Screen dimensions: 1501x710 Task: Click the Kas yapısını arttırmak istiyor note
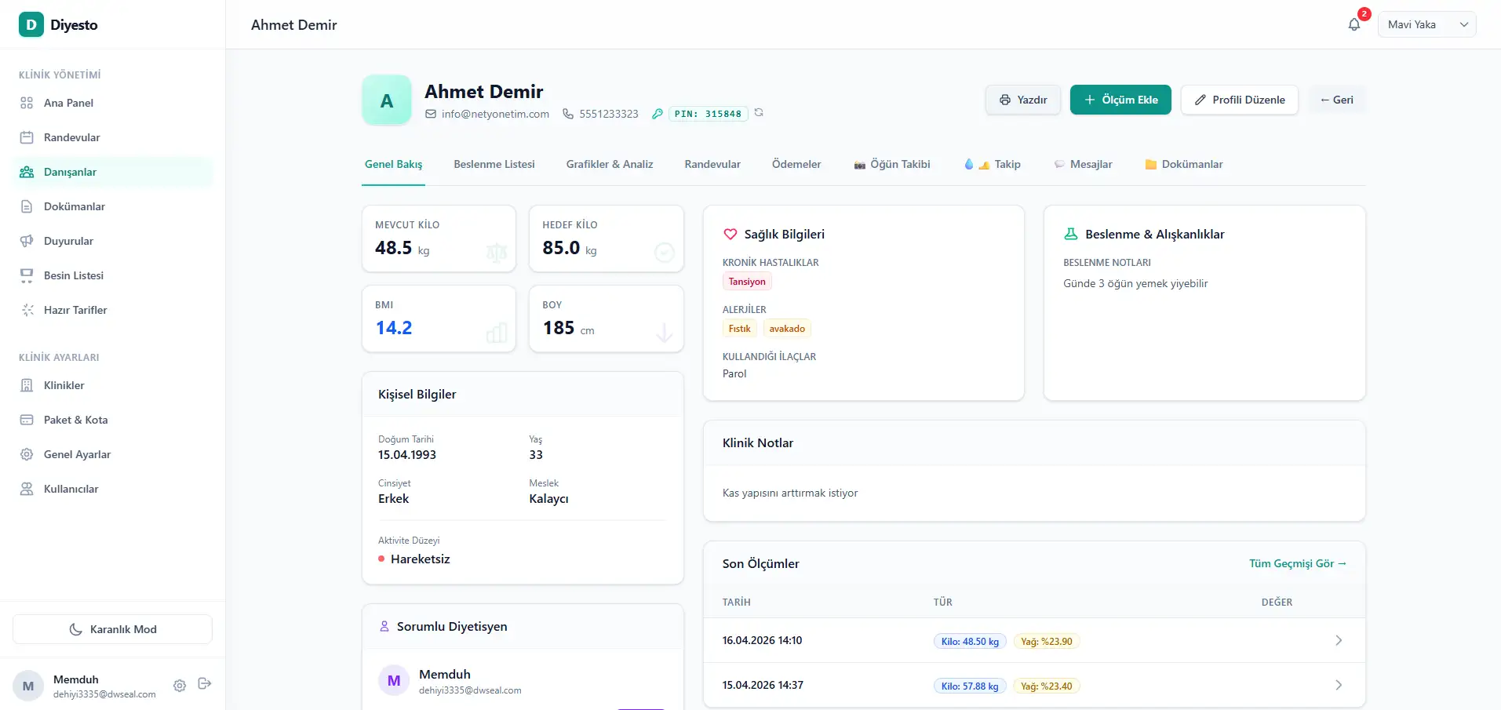(x=790, y=493)
